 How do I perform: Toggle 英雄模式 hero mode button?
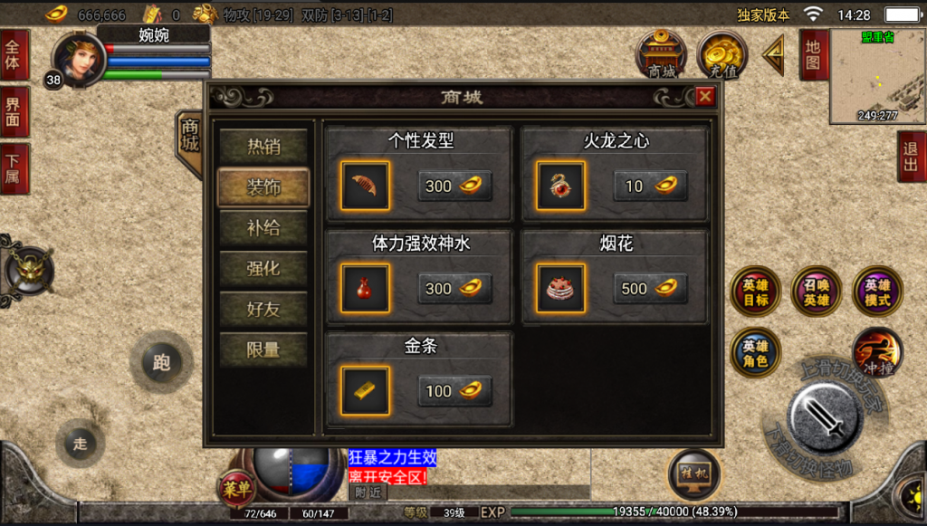point(877,292)
